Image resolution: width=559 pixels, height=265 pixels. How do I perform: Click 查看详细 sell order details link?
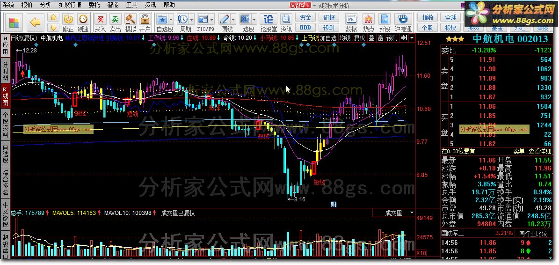pyautogui.click(x=540, y=151)
